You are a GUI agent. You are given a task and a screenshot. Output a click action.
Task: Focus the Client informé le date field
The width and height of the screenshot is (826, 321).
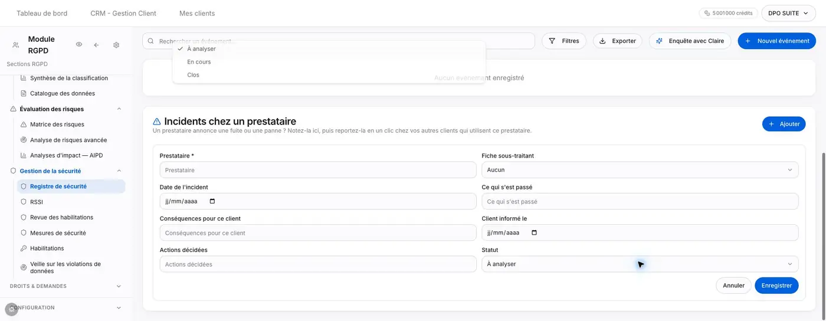(640, 232)
